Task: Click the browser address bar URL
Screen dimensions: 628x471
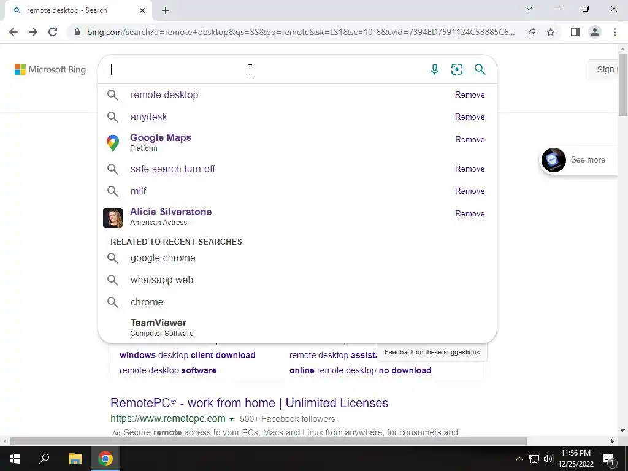Action: [x=301, y=32]
